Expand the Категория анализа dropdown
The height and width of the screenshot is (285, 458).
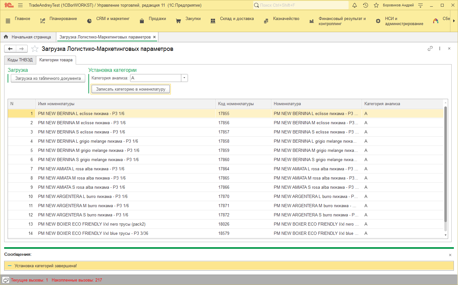coord(184,78)
